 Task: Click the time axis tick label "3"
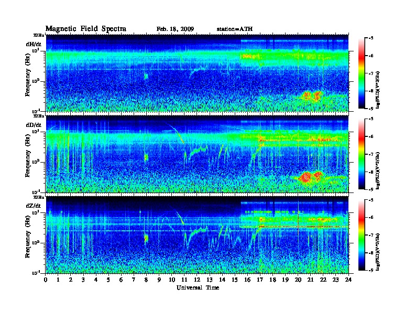[x=83, y=280]
